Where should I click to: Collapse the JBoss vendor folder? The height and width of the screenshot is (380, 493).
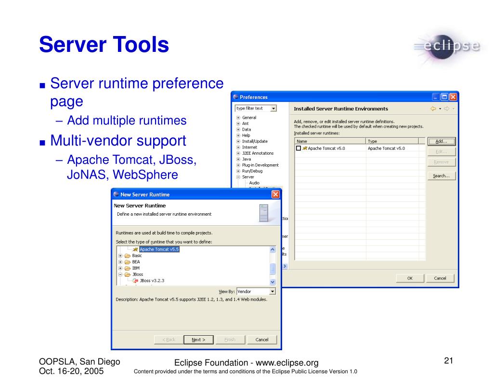point(120,275)
